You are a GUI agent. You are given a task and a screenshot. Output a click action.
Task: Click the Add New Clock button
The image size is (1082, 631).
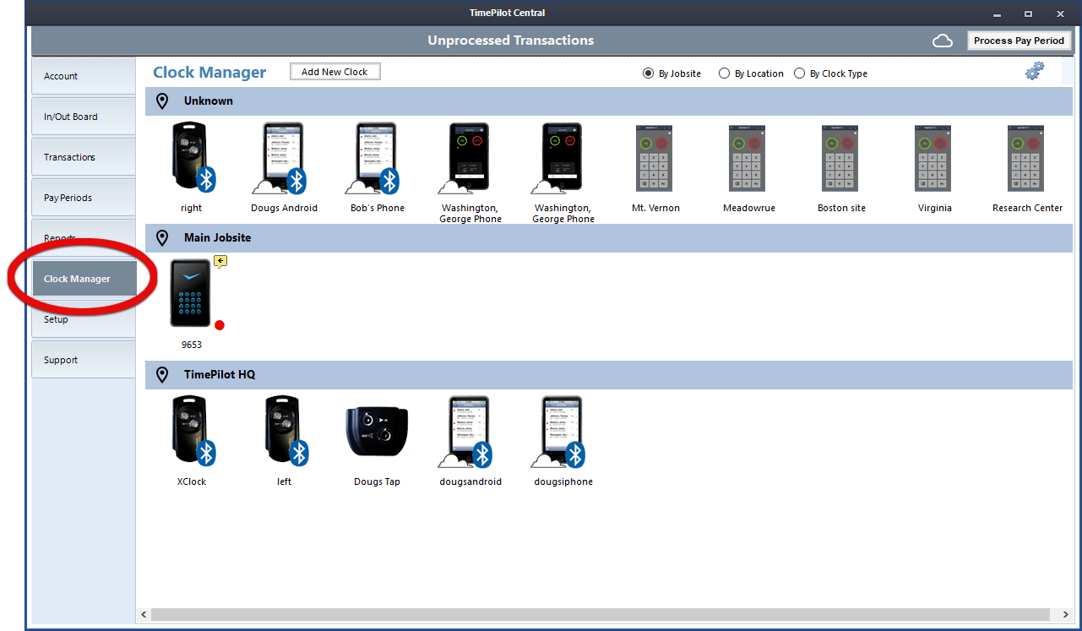(x=334, y=71)
